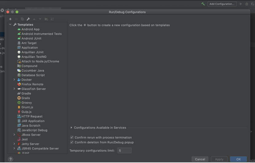Select Database Script template

[33, 75]
